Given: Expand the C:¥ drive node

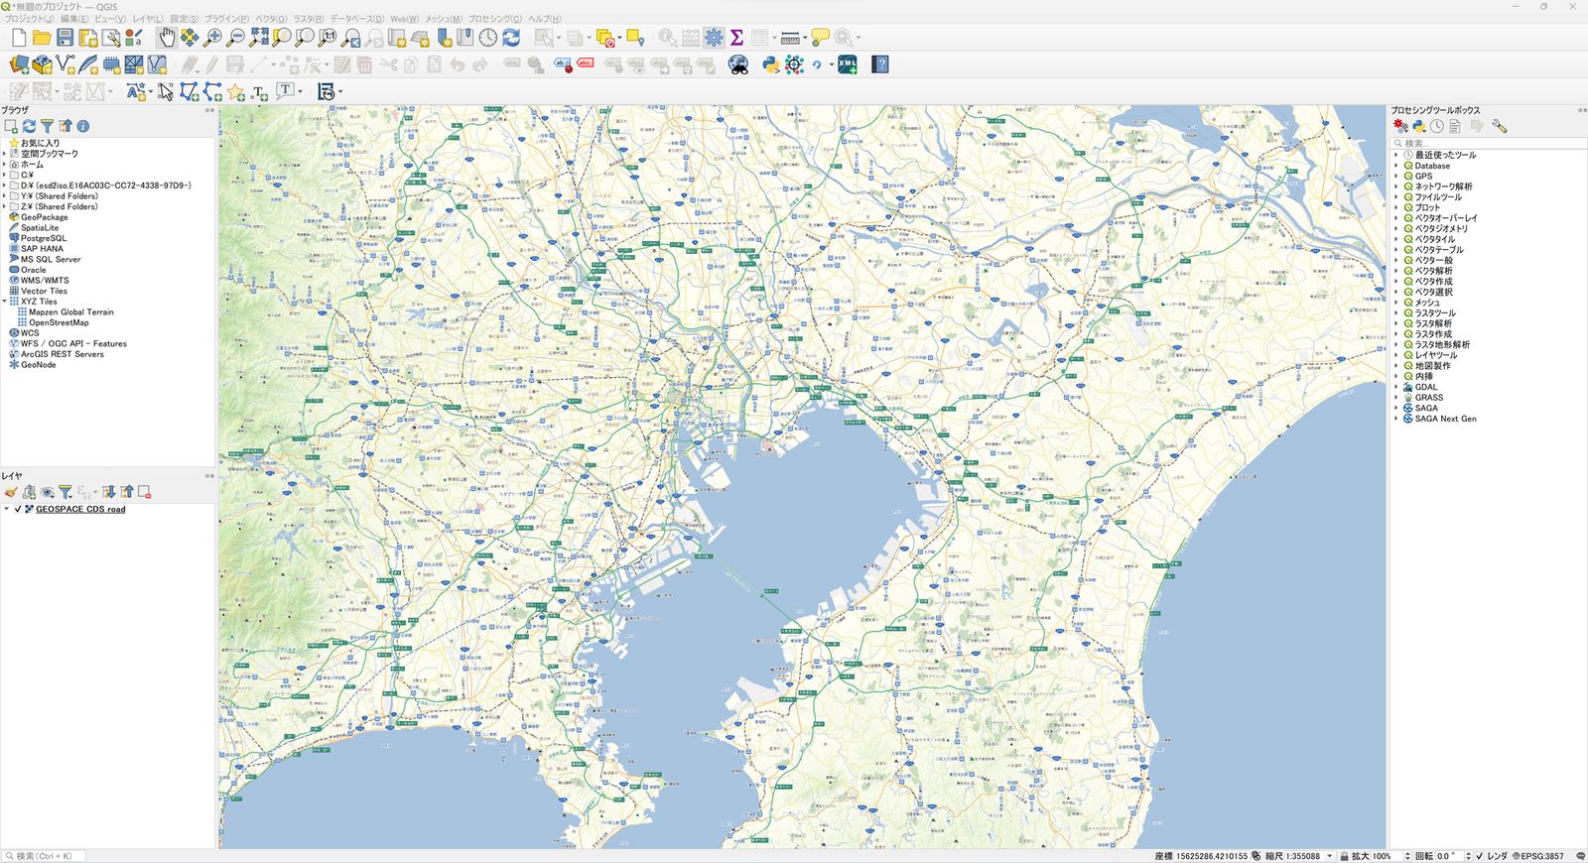Looking at the screenshot, I should [x=5, y=175].
